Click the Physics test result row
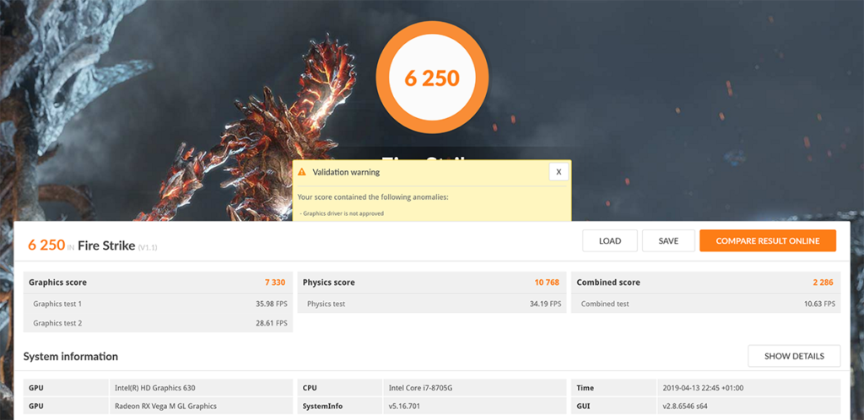Image resolution: width=864 pixels, height=420 pixels. (431, 304)
